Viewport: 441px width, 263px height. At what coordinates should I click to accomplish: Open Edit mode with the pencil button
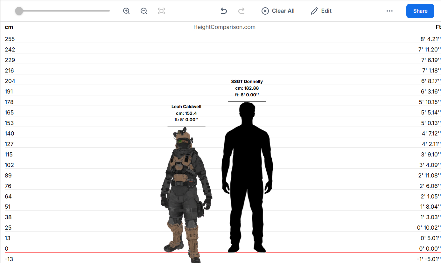(x=321, y=11)
